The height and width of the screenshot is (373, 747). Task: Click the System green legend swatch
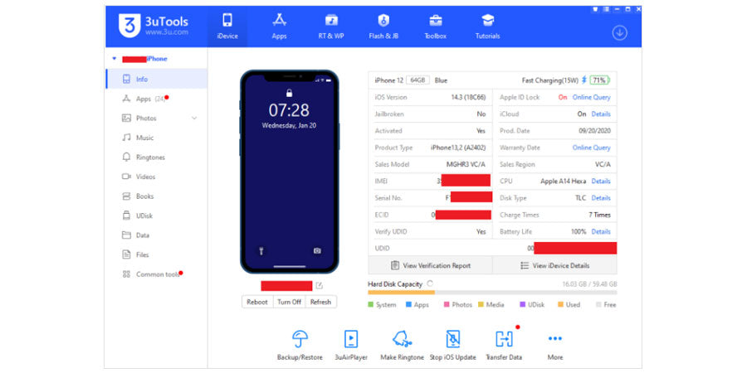pyautogui.click(x=371, y=304)
